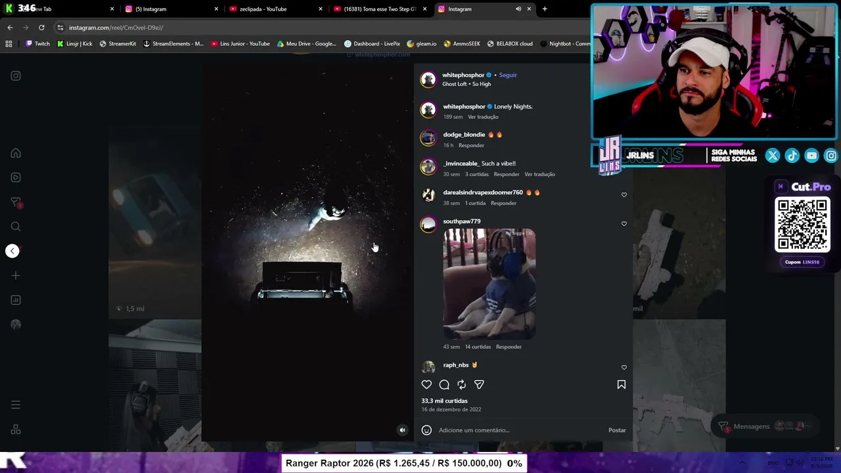The image size is (841, 473).
Task: Open the gleam.io bookmark
Action: pos(422,44)
